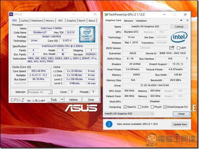Click the Device ID 8086 1916 - 1043 13C0

[x=173, y=53]
